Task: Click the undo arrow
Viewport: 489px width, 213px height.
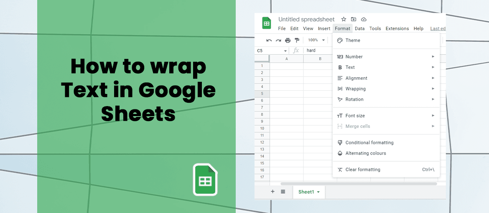Action: [x=269, y=40]
